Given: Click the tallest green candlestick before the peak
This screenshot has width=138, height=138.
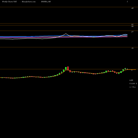Looking at the screenshot, I should click(66, 68).
